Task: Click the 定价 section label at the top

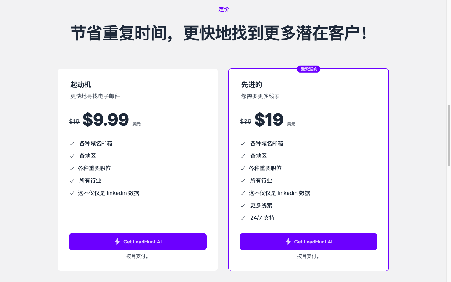Action: pyautogui.click(x=224, y=9)
